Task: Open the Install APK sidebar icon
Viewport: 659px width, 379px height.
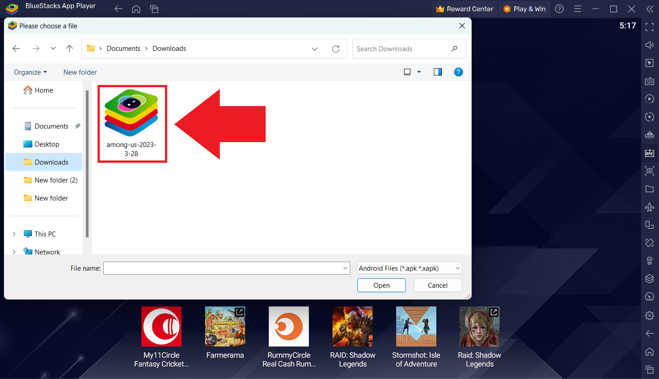Action: 650,153
